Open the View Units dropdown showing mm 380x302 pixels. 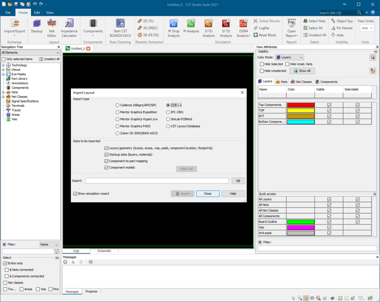(x=366, y=28)
